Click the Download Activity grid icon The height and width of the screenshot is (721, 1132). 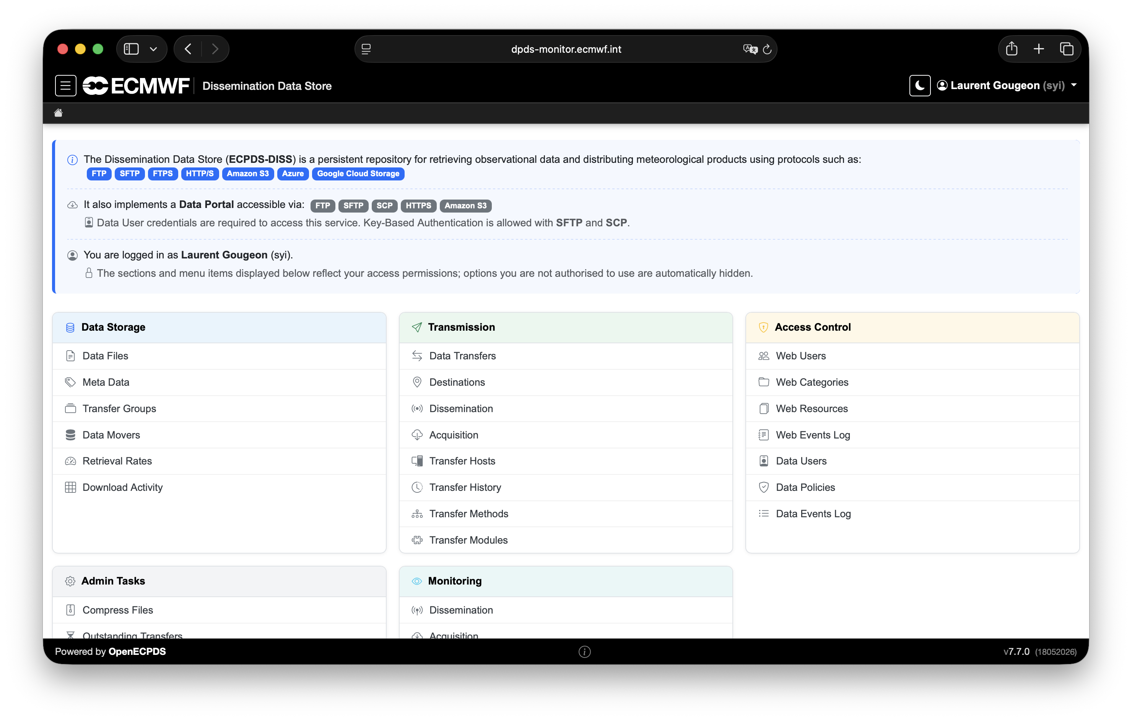[70, 487]
